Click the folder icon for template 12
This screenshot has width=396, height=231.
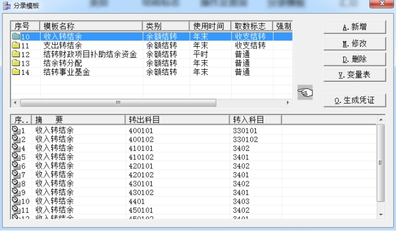[x=16, y=54]
